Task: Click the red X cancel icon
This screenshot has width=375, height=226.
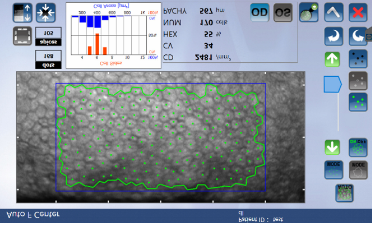Action: click(358, 12)
